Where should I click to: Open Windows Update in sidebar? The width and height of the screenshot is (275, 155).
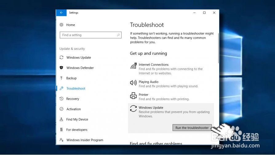click(x=78, y=58)
